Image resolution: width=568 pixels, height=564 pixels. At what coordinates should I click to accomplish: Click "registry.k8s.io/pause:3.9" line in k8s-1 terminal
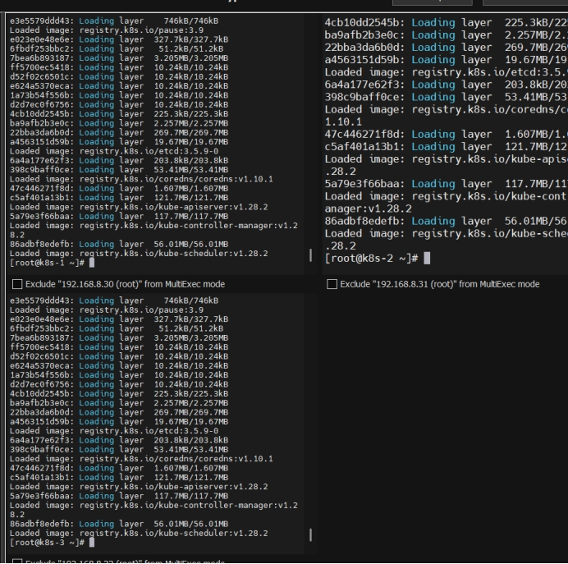pos(107,30)
